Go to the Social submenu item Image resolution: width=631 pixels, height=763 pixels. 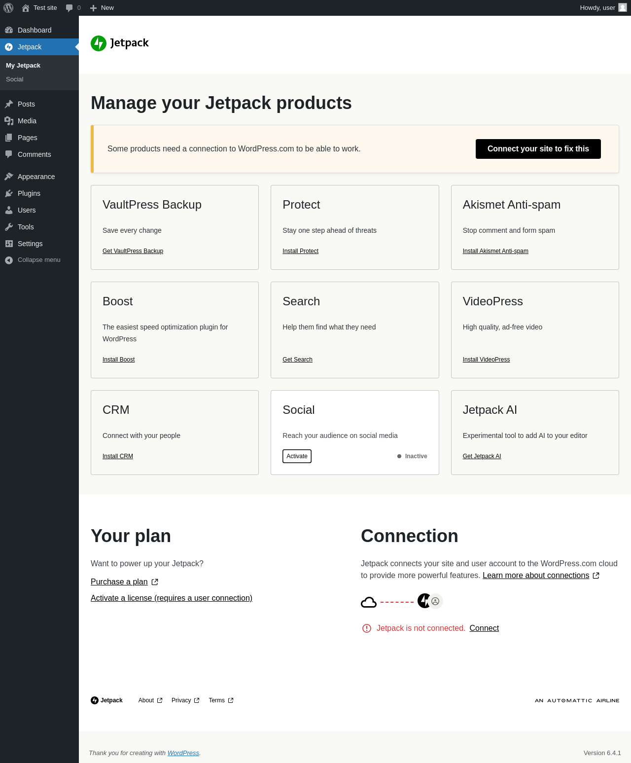15,79
